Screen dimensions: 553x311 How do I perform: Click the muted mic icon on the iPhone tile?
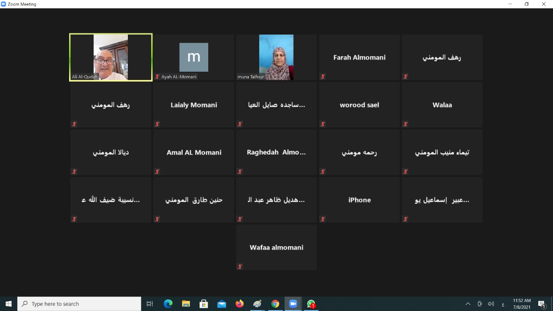click(323, 219)
